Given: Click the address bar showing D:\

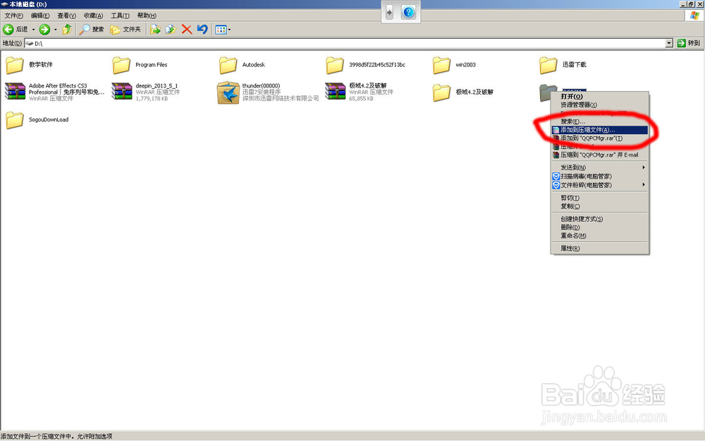Looking at the screenshot, I should click(x=345, y=43).
